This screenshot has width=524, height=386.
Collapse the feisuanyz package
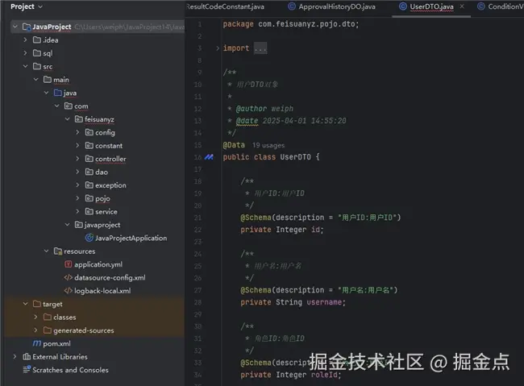67,119
